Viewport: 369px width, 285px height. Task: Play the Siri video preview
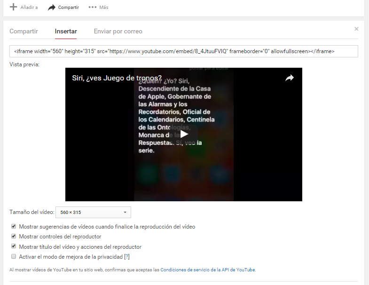click(184, 134)
